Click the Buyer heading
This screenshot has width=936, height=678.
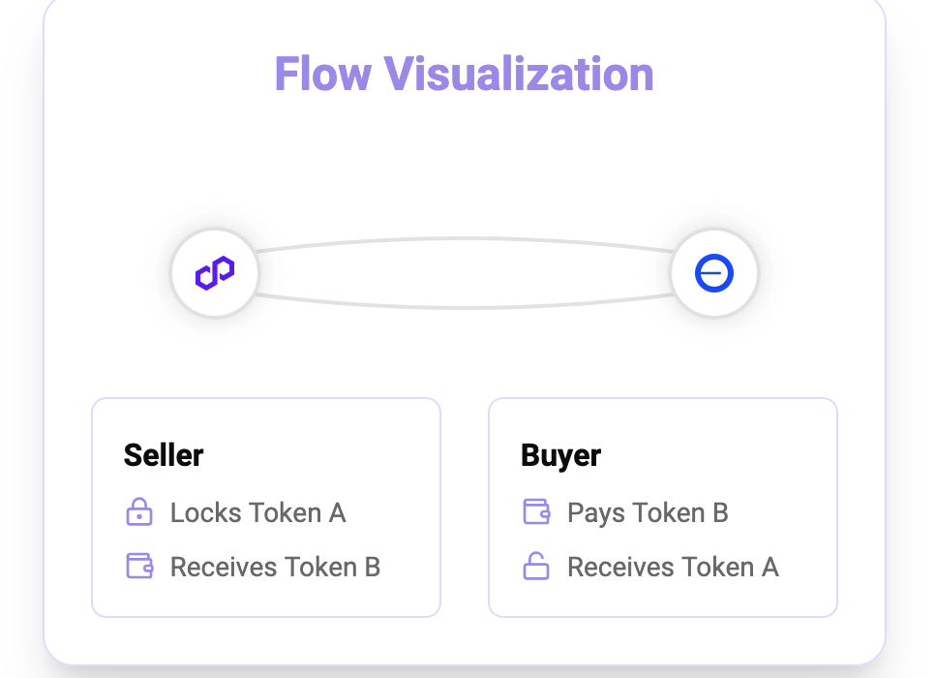(x=561, y=456)
